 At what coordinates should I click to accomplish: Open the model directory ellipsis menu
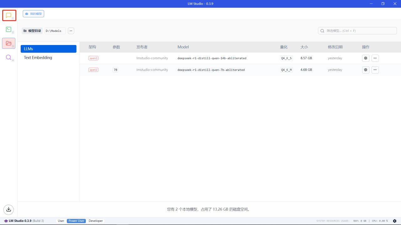(x=71, y=31)
